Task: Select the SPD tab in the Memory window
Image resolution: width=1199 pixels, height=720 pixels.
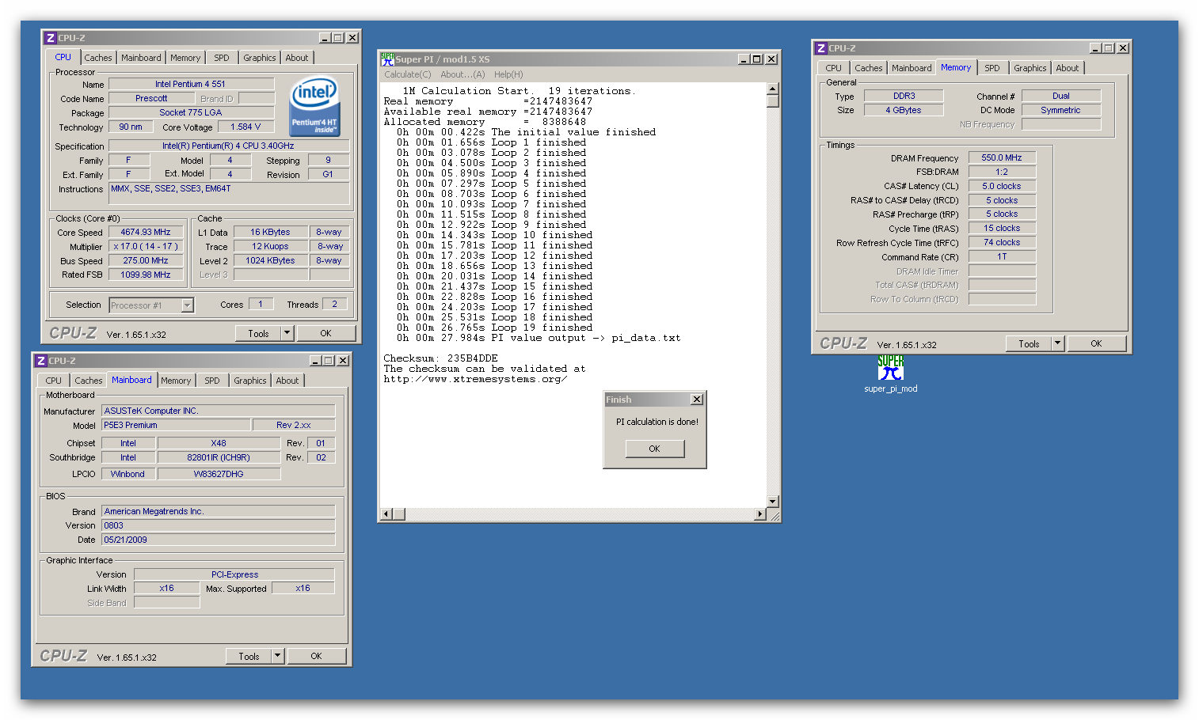Action: click(x=992, y=68)
